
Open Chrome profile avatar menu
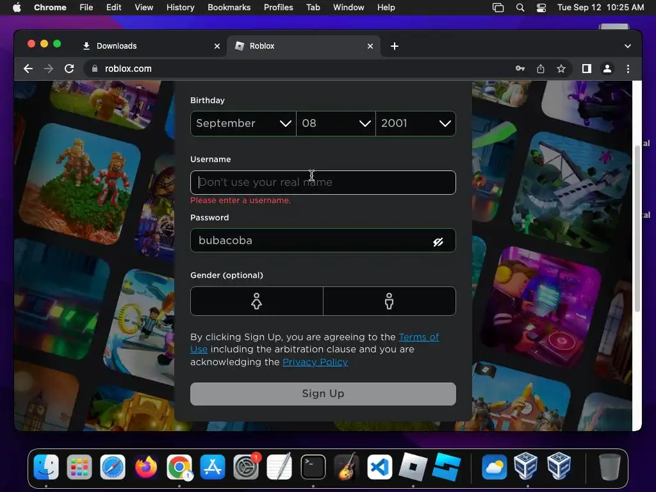pyautogui.click(x=607, y=69)
